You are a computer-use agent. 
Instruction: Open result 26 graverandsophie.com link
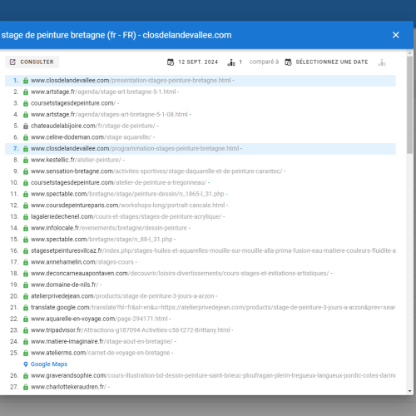click(213, 375)
